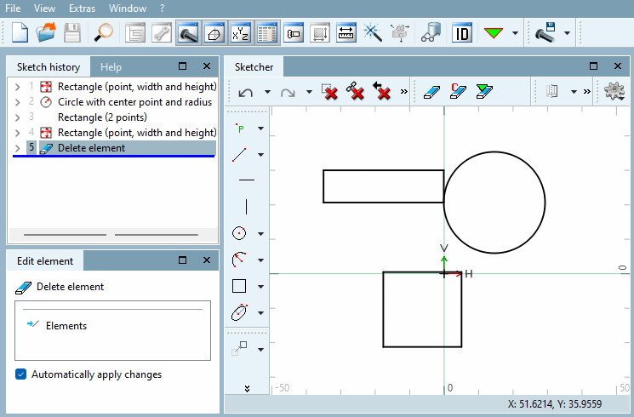The height and width of the screenshot is (417, 634).
Task: Open the Line tool dropdown arrow
Action: 260,155
